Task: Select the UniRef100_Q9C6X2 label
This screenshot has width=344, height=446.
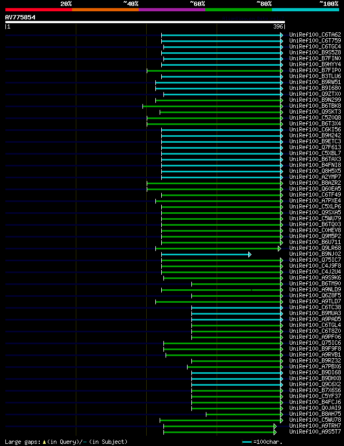Action: 315,384
